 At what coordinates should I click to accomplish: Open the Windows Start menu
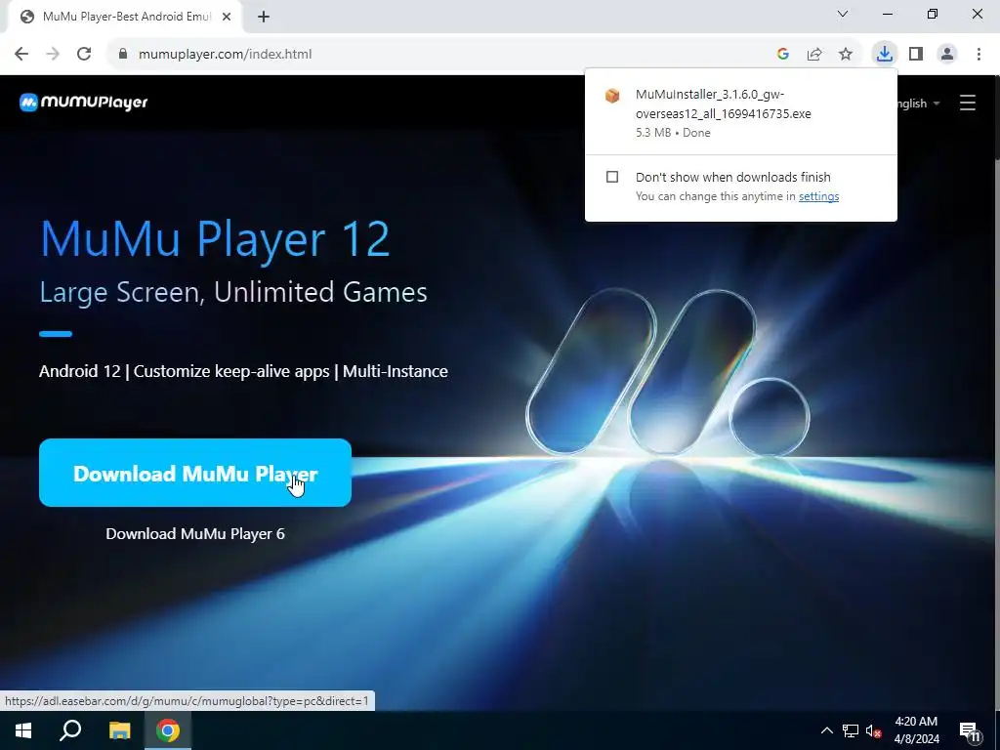pyautogui.click(x=23, y=730)
